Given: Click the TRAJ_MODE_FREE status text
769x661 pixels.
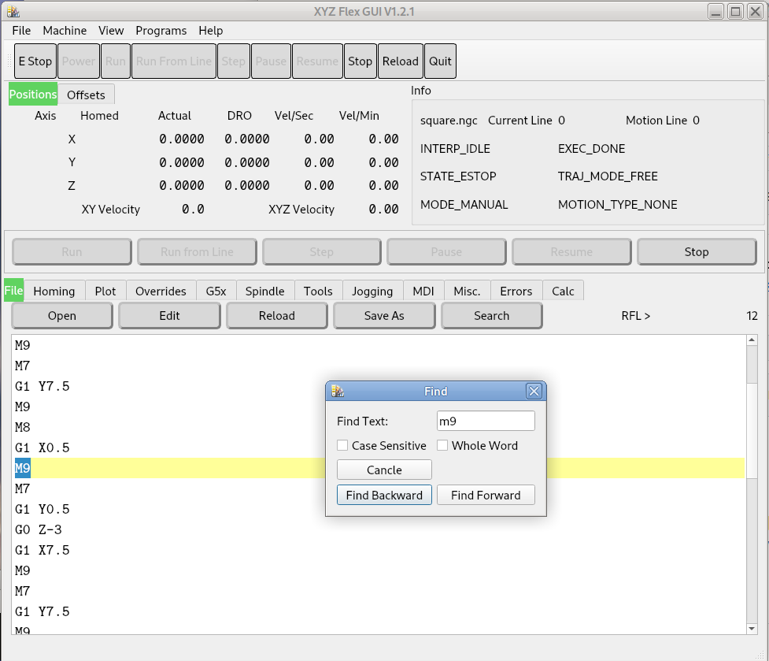Looking at the screenshot, I should coord(608,176).
